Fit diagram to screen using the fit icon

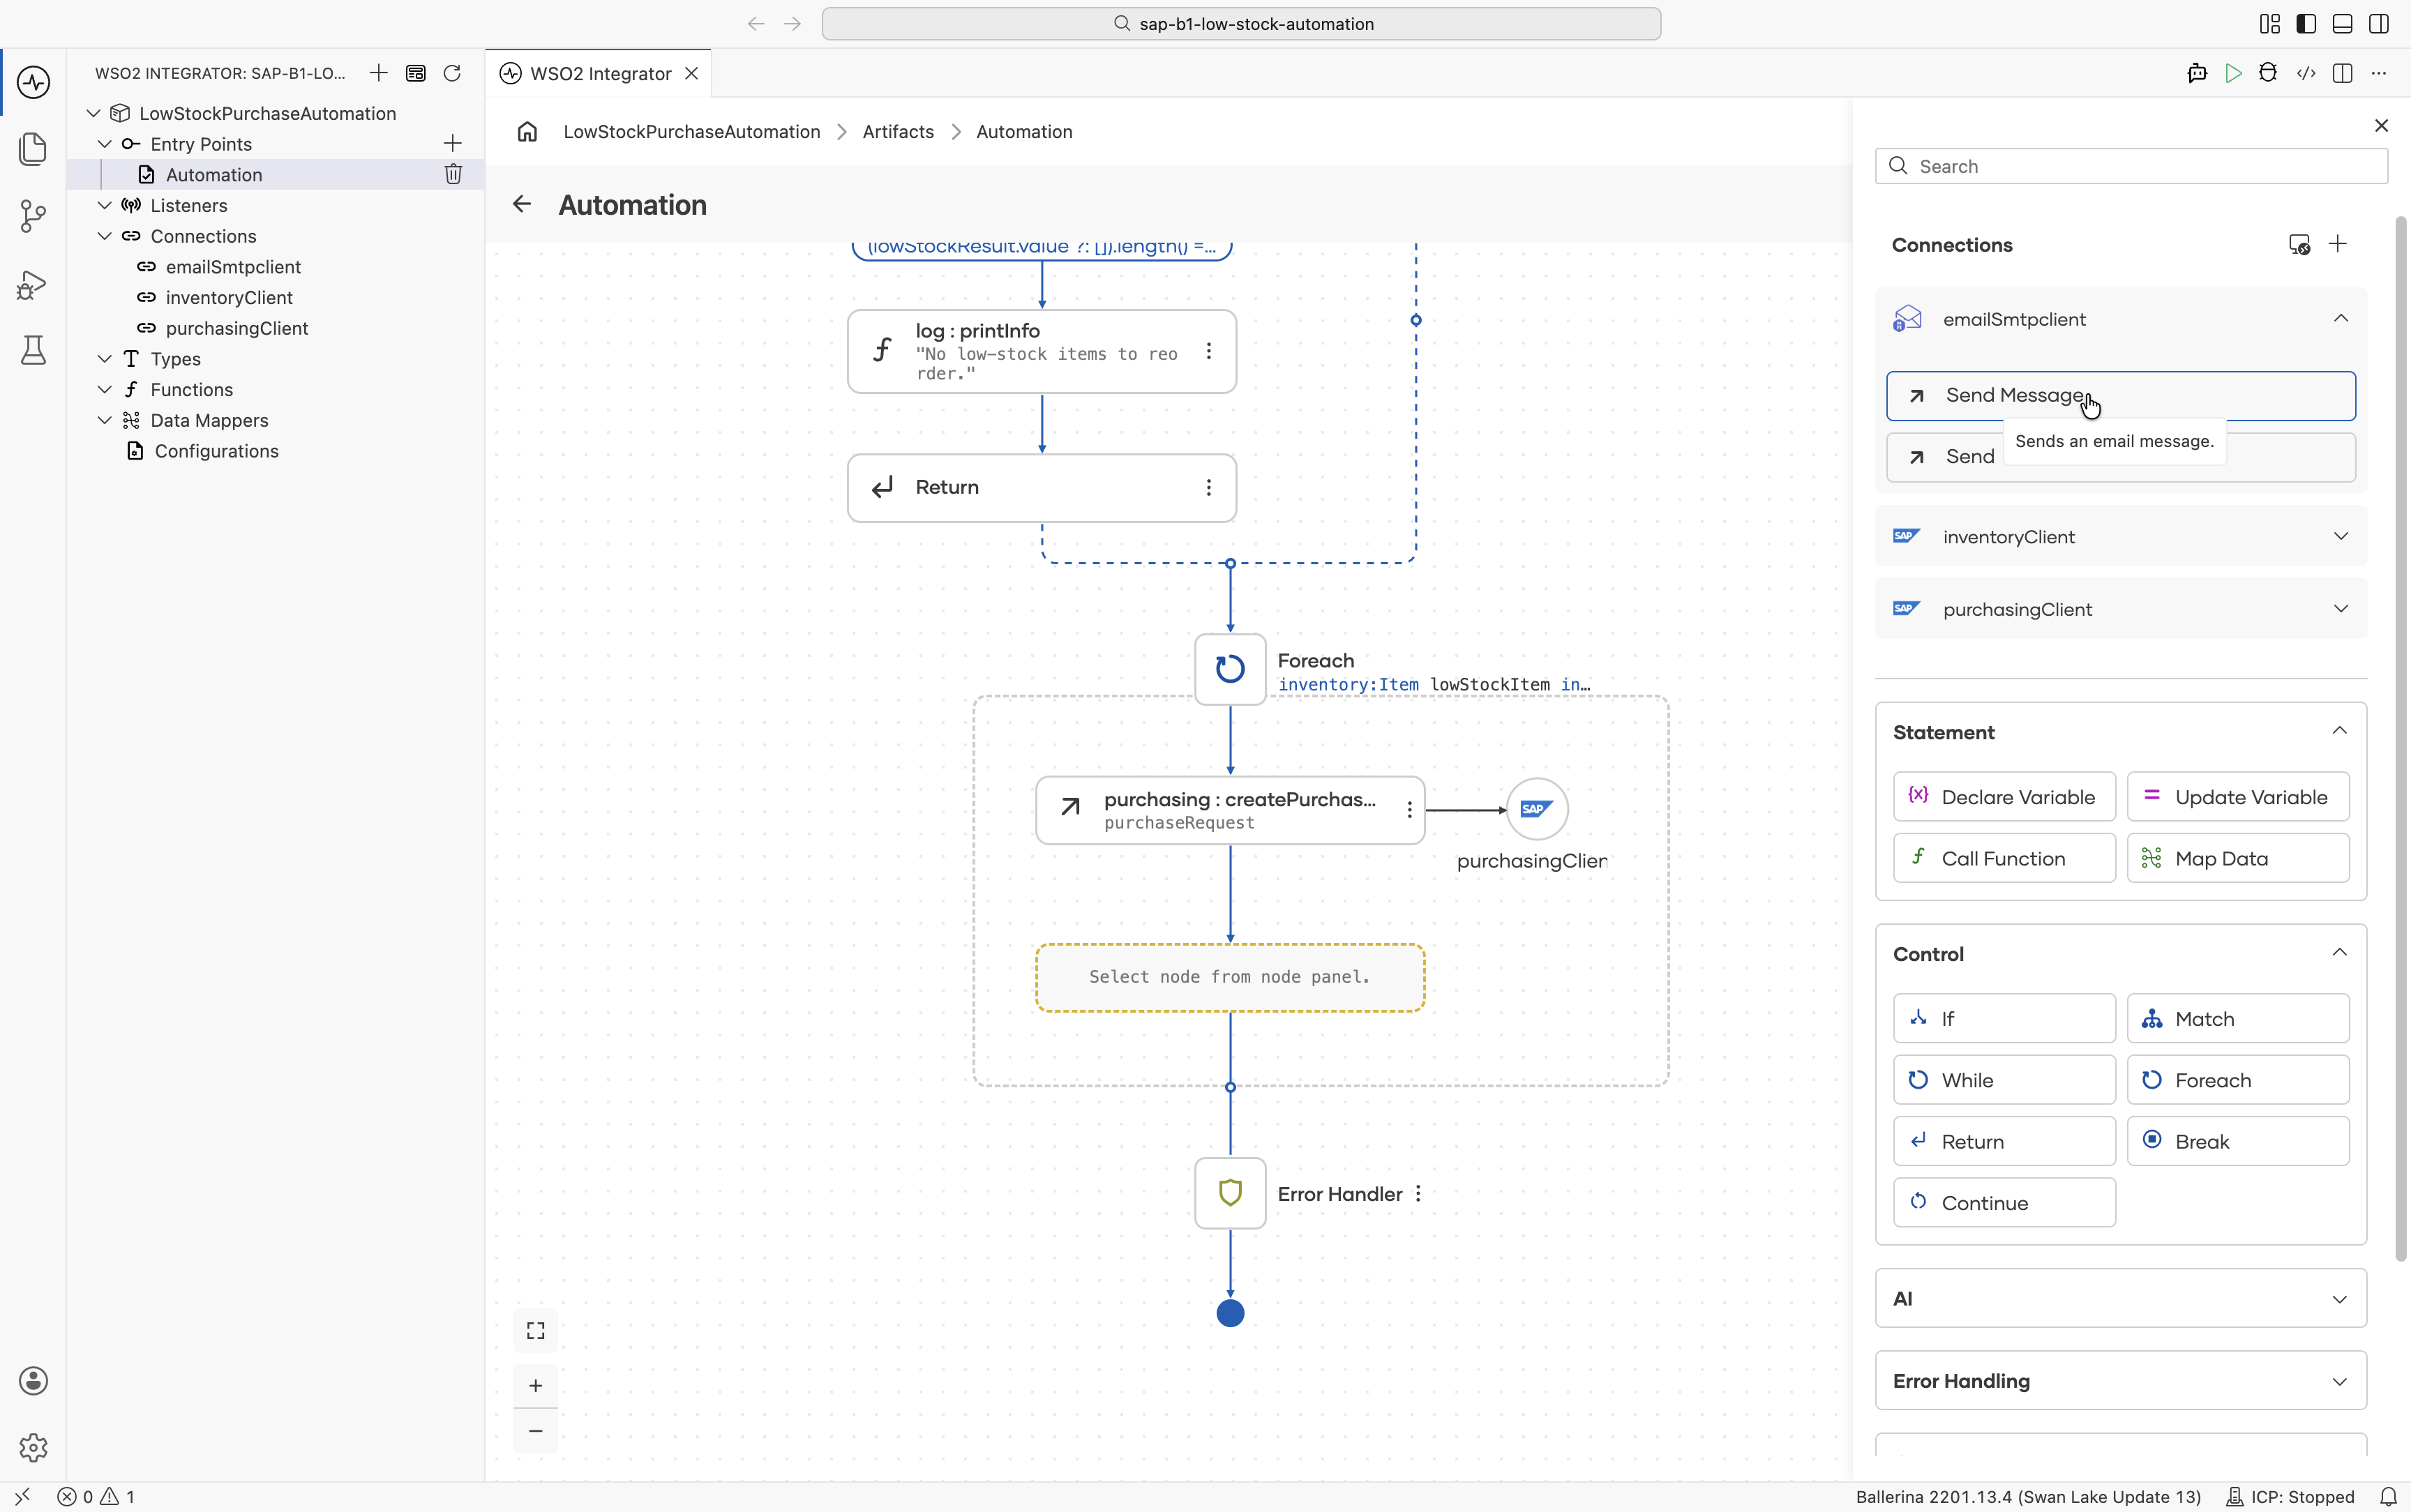[x=536, y=1331]
